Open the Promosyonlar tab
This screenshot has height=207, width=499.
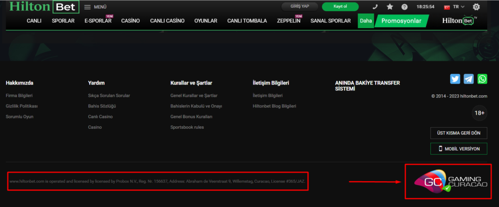coord(402,21)
